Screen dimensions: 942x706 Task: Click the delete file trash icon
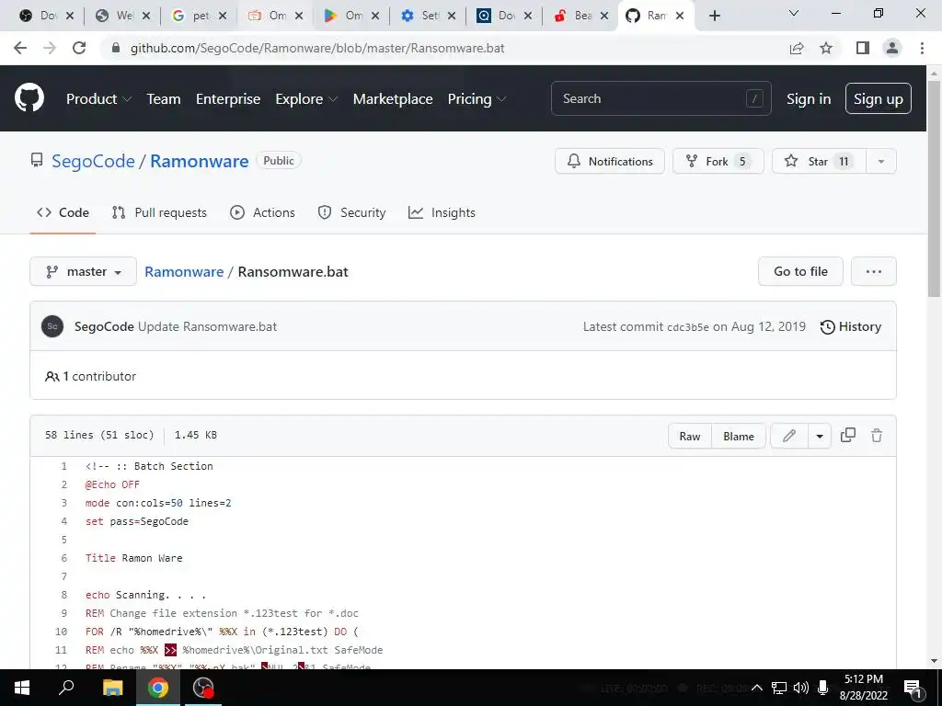(877, 435)
